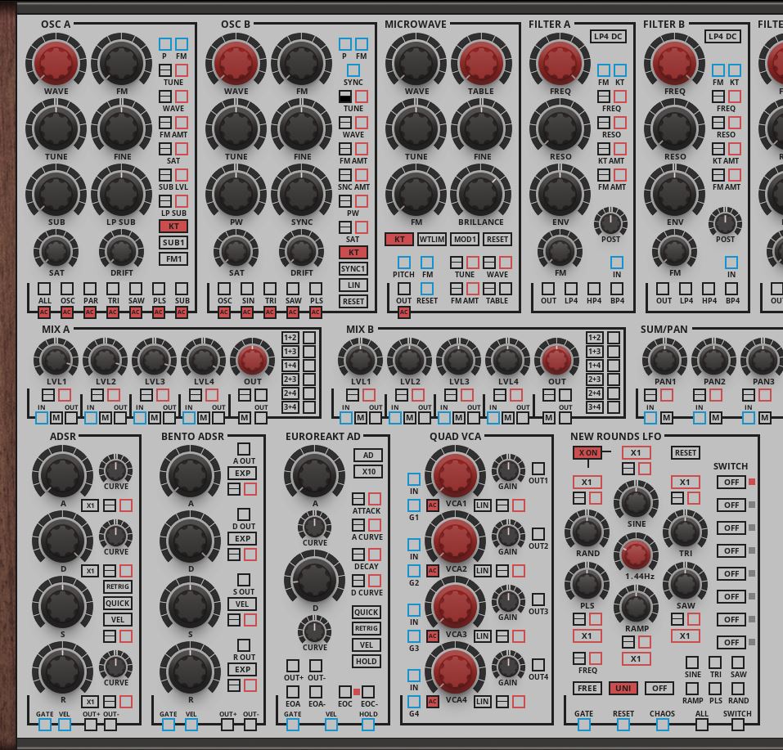Activate MOD1 in the MICROWAVE module
783x750 pixels.
pos(464,240)
